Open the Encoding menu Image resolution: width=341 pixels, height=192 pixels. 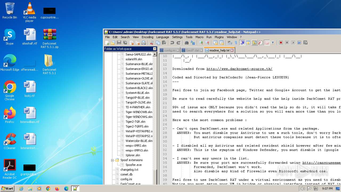pyautogui.click(x=147, y=37)
